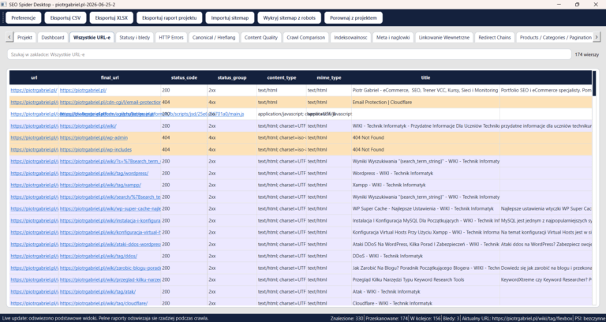Open final_url link piotrgabriel.pl/wp-includes

pyautogui.click(x=95, y=150)
